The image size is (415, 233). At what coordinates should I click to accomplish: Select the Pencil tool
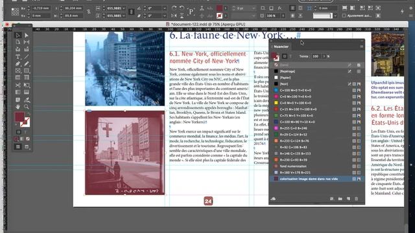coord(27,63)
